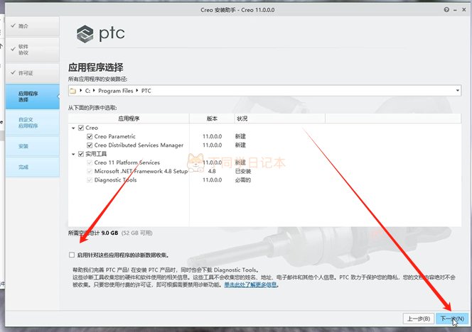This screenshot has height=332, width=472.
Task: Toggle the 实用工具 group checkbox
Action: [80, 154]
